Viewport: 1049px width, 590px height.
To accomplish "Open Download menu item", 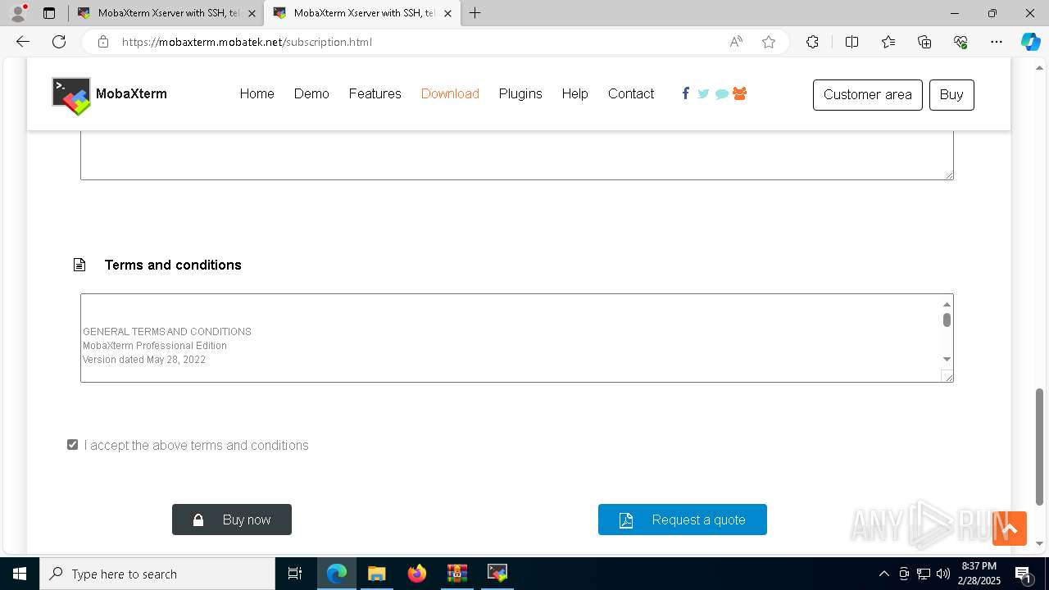I will [450, 94].
